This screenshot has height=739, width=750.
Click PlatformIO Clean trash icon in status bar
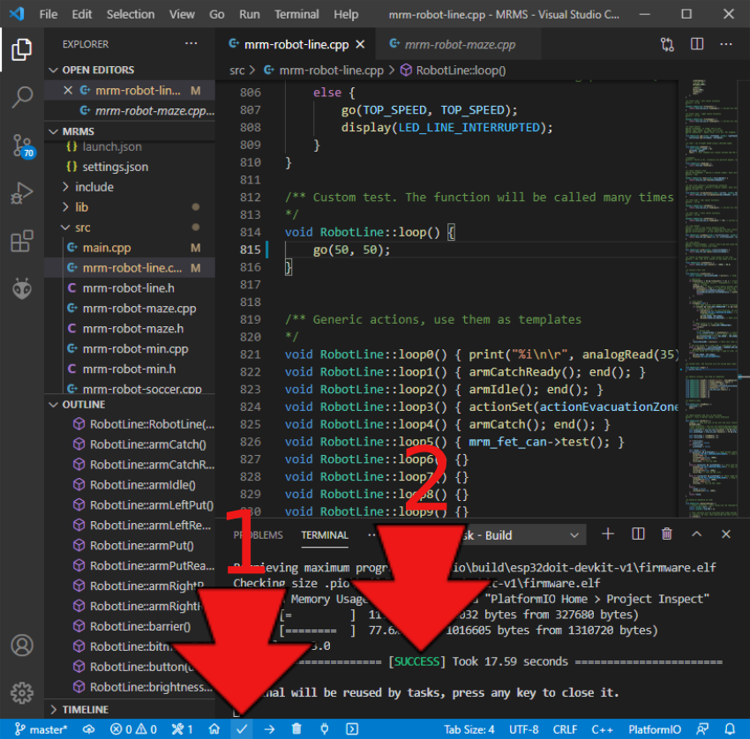tap(296, 729)
